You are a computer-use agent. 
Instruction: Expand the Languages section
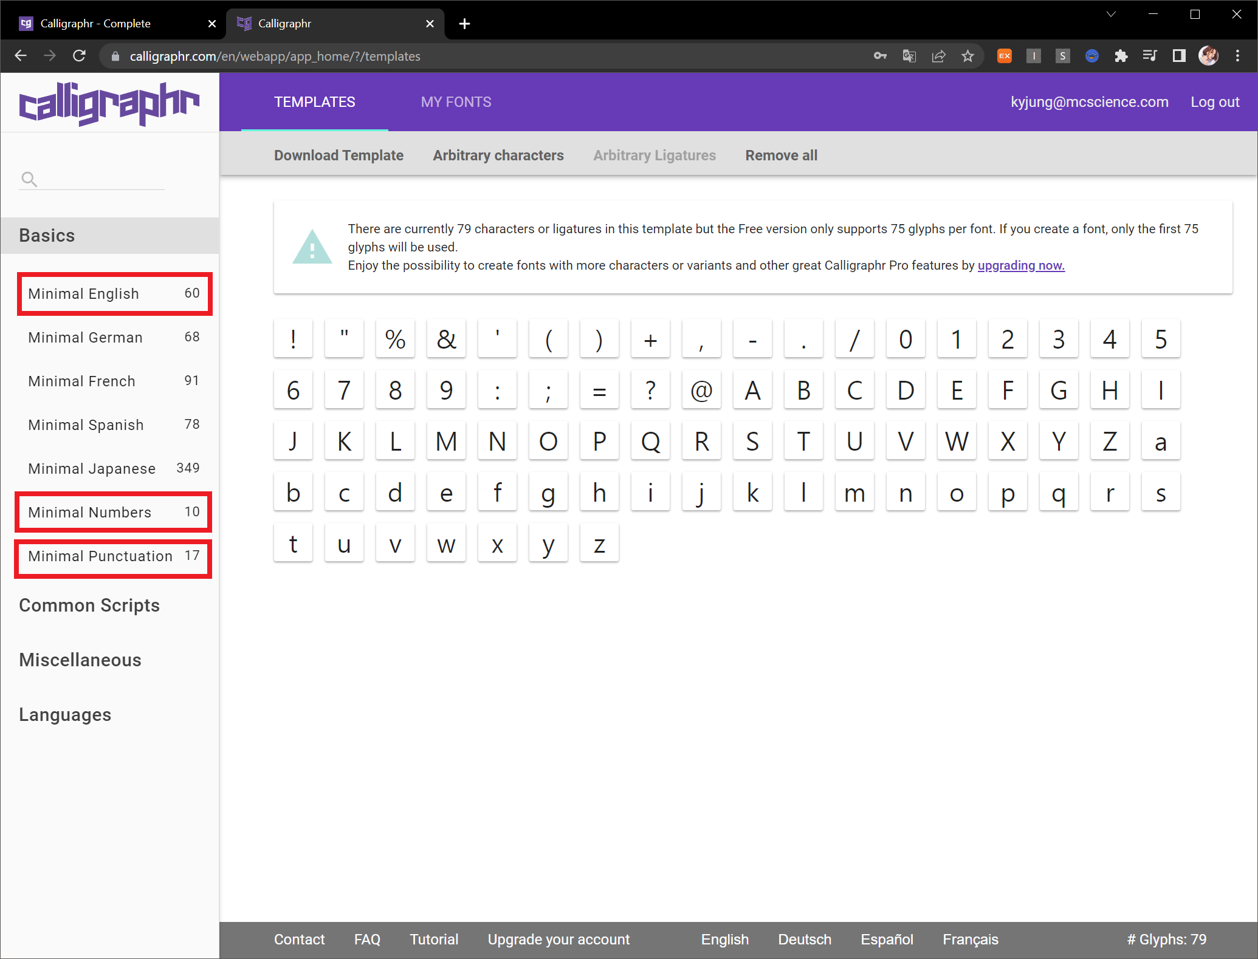tap(65, 715)
